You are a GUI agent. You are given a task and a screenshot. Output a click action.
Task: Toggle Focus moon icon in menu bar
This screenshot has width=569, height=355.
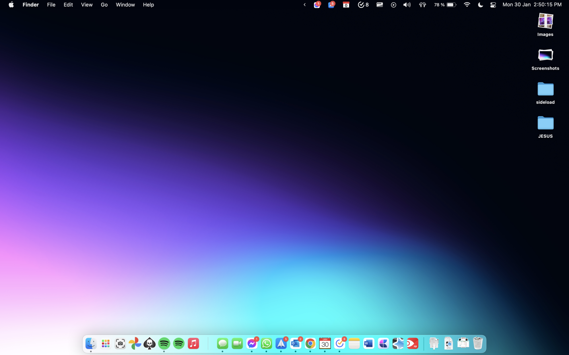click(480, 5)
